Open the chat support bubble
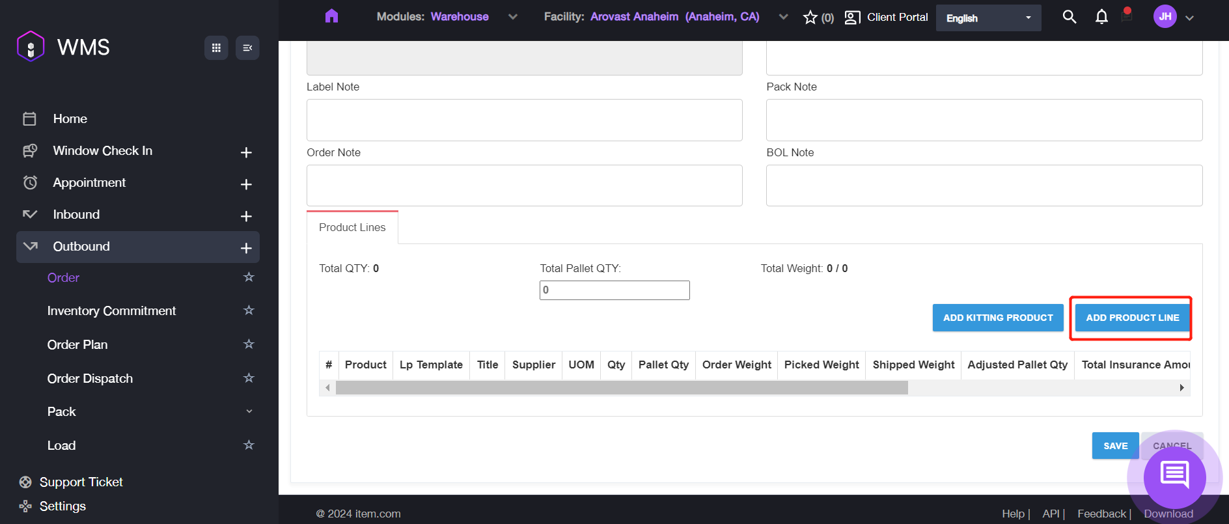This screenshot has width=1229, height=524. 1174,476
